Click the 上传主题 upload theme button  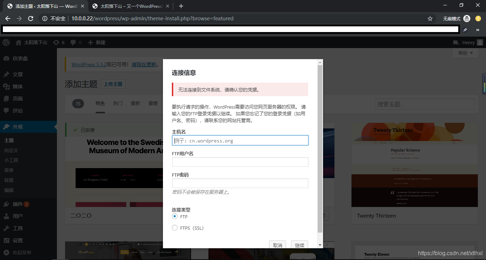[x=113, y=84]
